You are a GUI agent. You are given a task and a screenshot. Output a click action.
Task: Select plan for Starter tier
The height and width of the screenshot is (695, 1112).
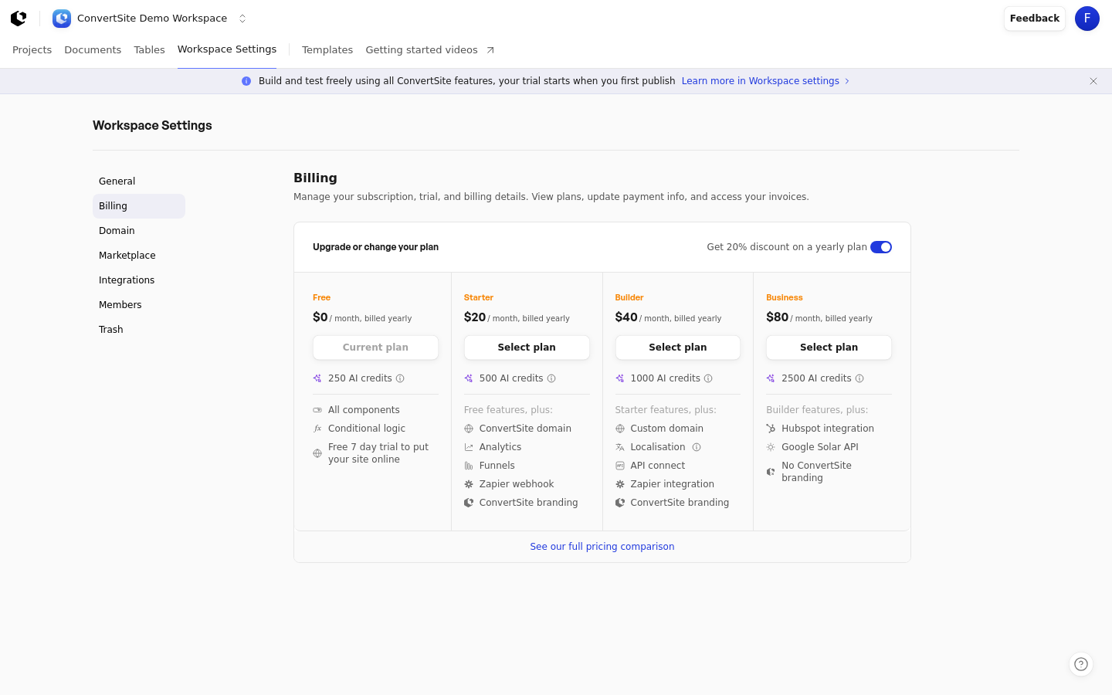527,347
